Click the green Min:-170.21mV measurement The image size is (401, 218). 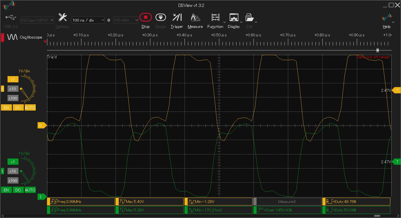(x=218, y=210)
